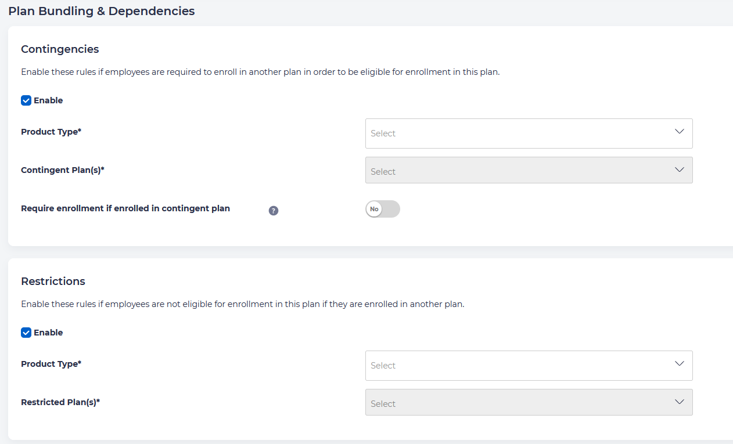Click the Restricted Plan(s) field label
733x444 pixels.
60,402
